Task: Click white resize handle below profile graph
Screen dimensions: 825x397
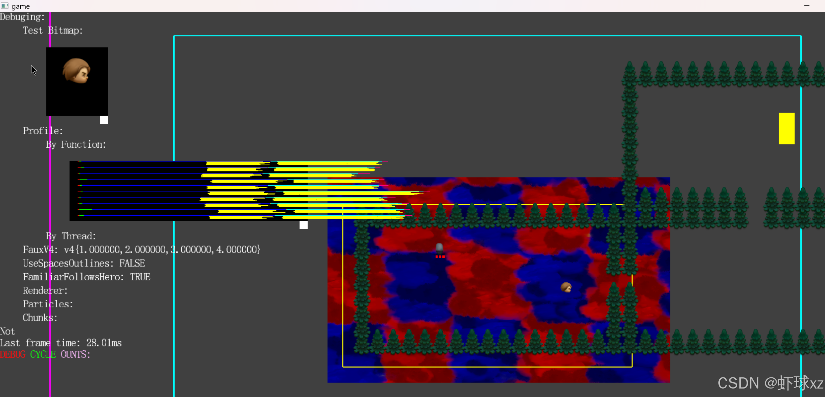Action: pos(304,225)
